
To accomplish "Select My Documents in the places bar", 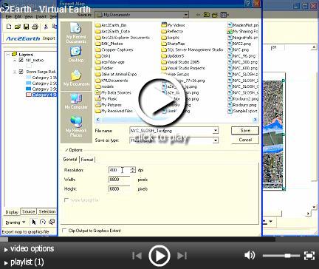I will click(76, 78).
